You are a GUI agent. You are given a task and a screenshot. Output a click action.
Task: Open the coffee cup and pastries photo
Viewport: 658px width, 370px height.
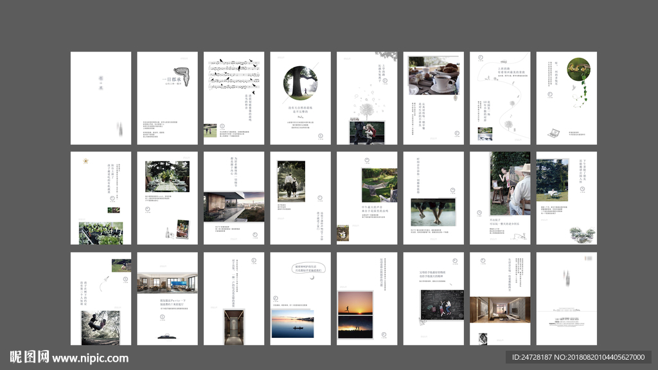click(434, 75)
